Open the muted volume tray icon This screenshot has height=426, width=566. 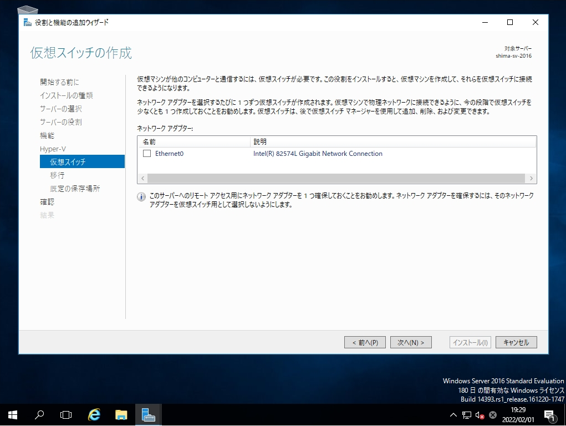coord(480,415)
